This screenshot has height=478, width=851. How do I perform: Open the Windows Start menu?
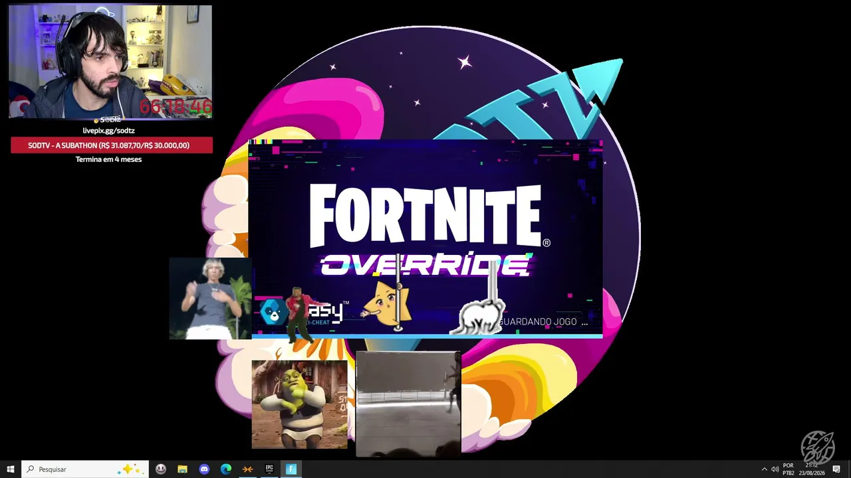(11, 469)
